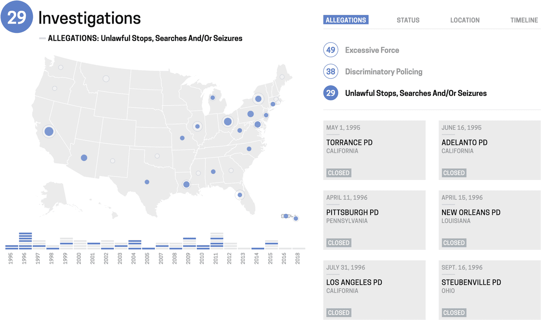Click the Michigan map marker
Screen dimensions: 541x320
[213, 98]
